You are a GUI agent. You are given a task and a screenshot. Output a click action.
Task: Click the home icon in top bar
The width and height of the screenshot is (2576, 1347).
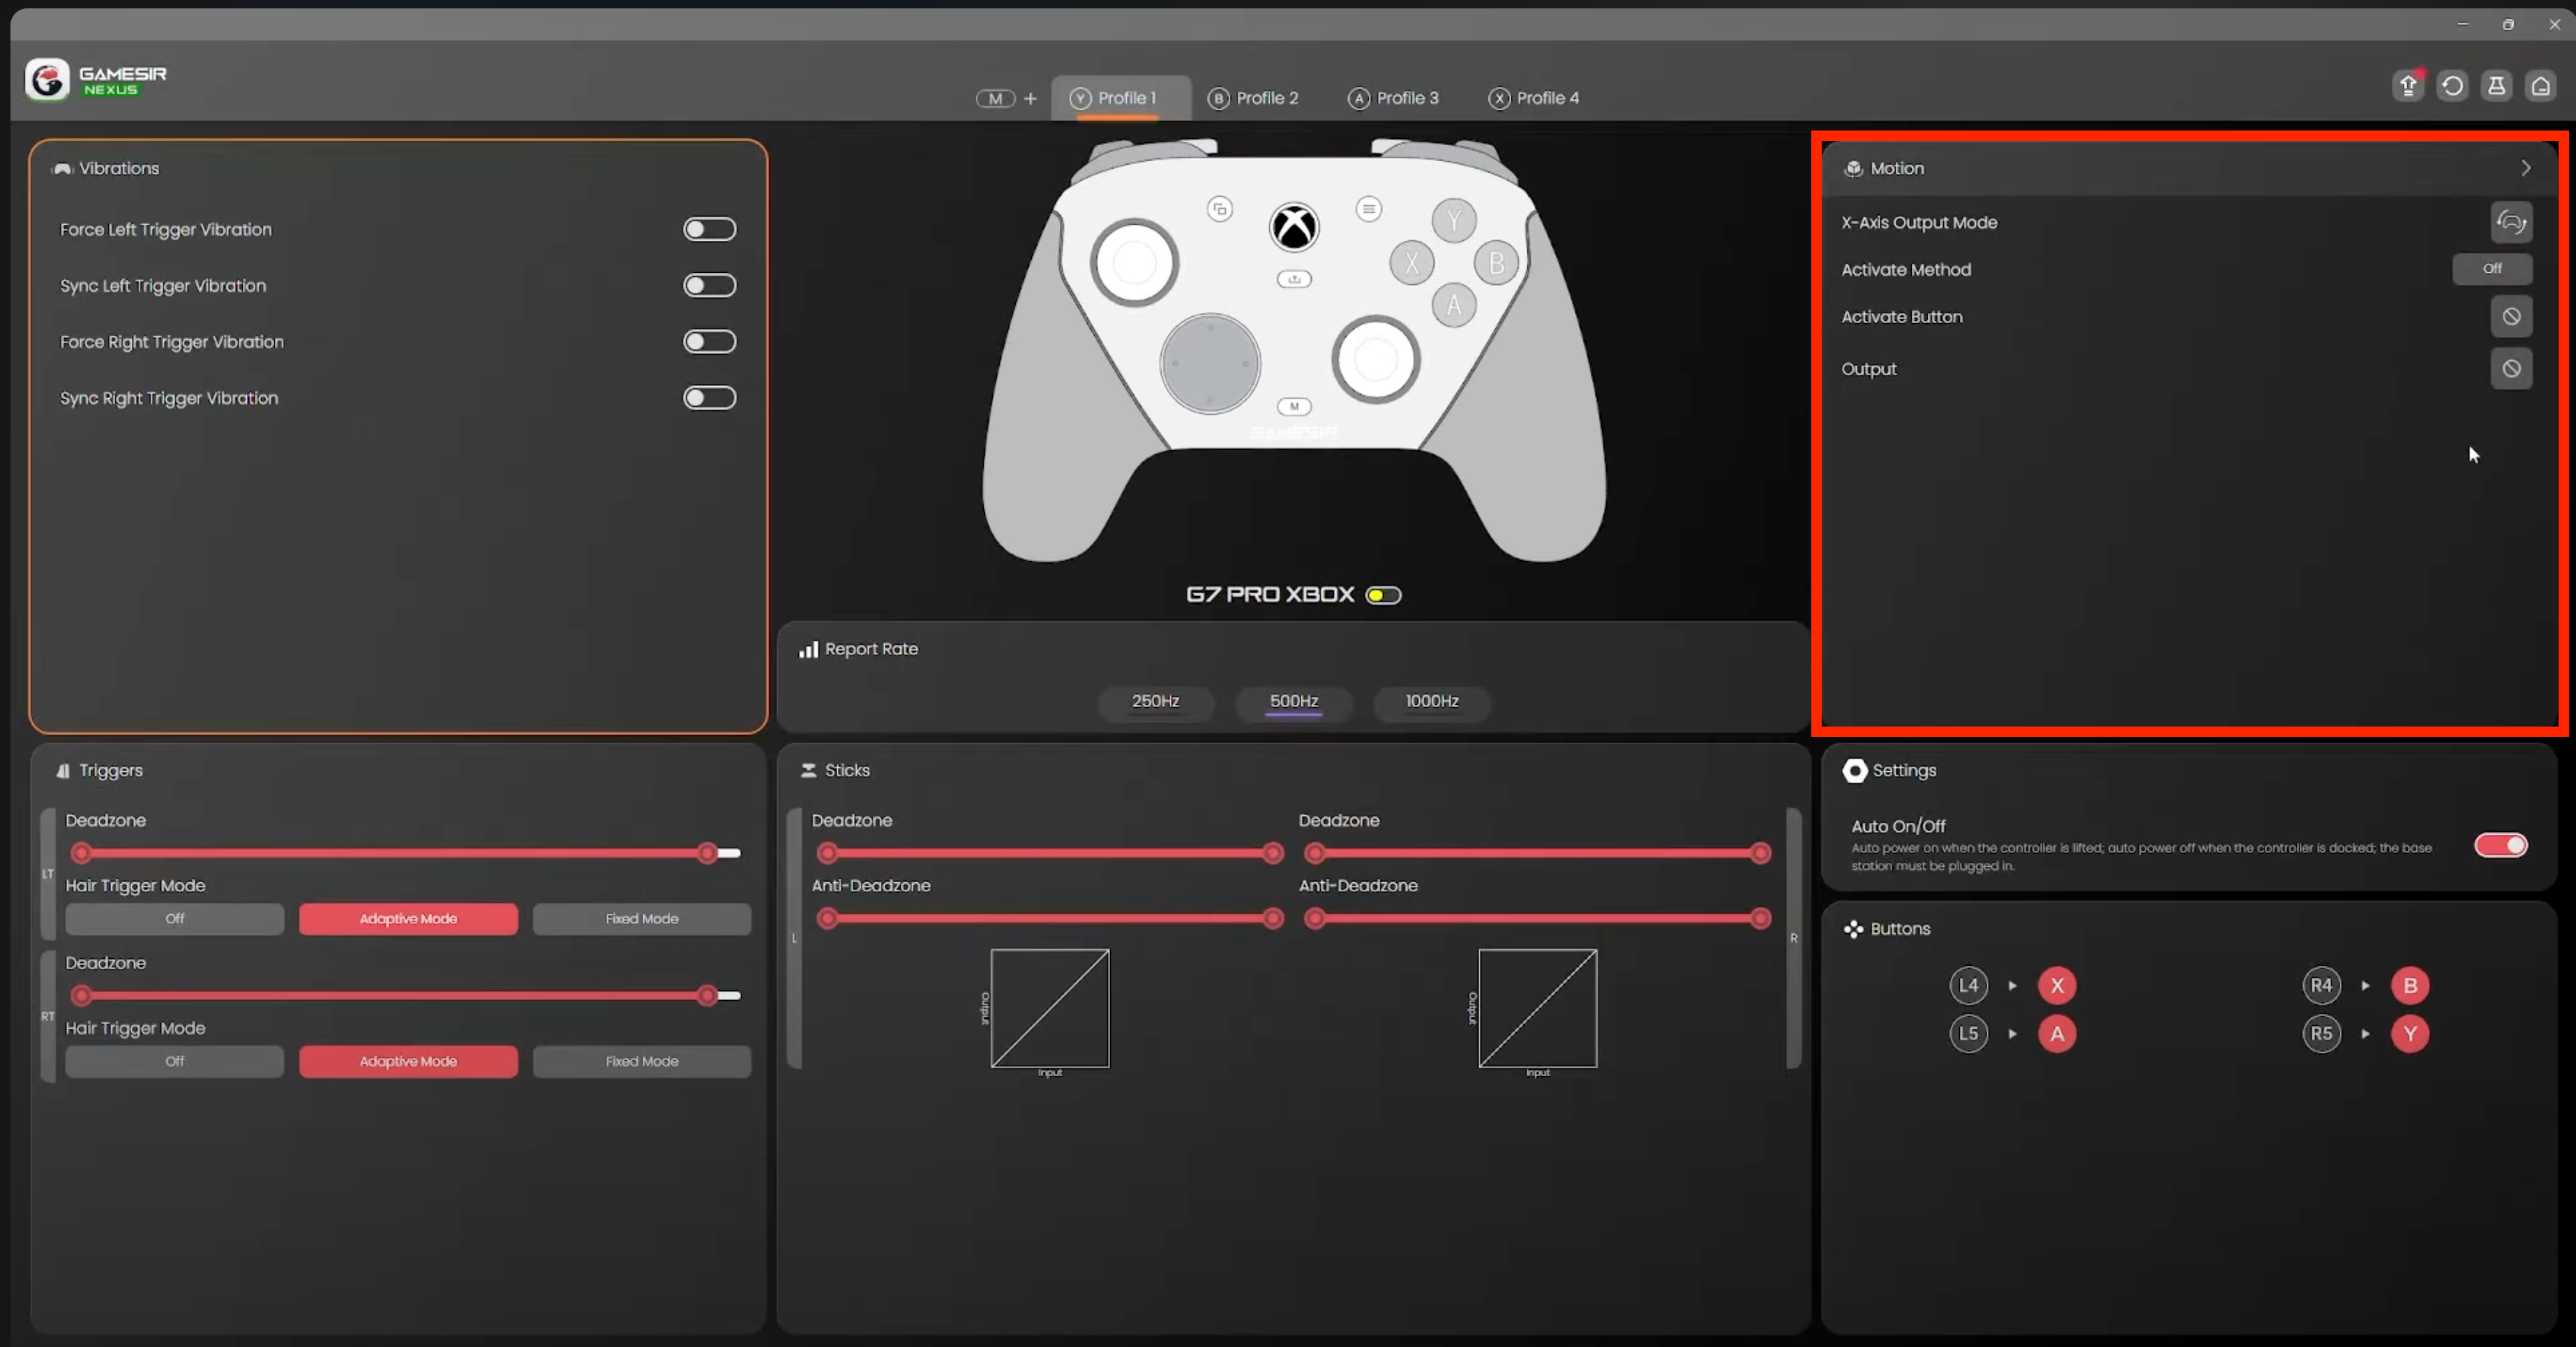[2540, 86]
